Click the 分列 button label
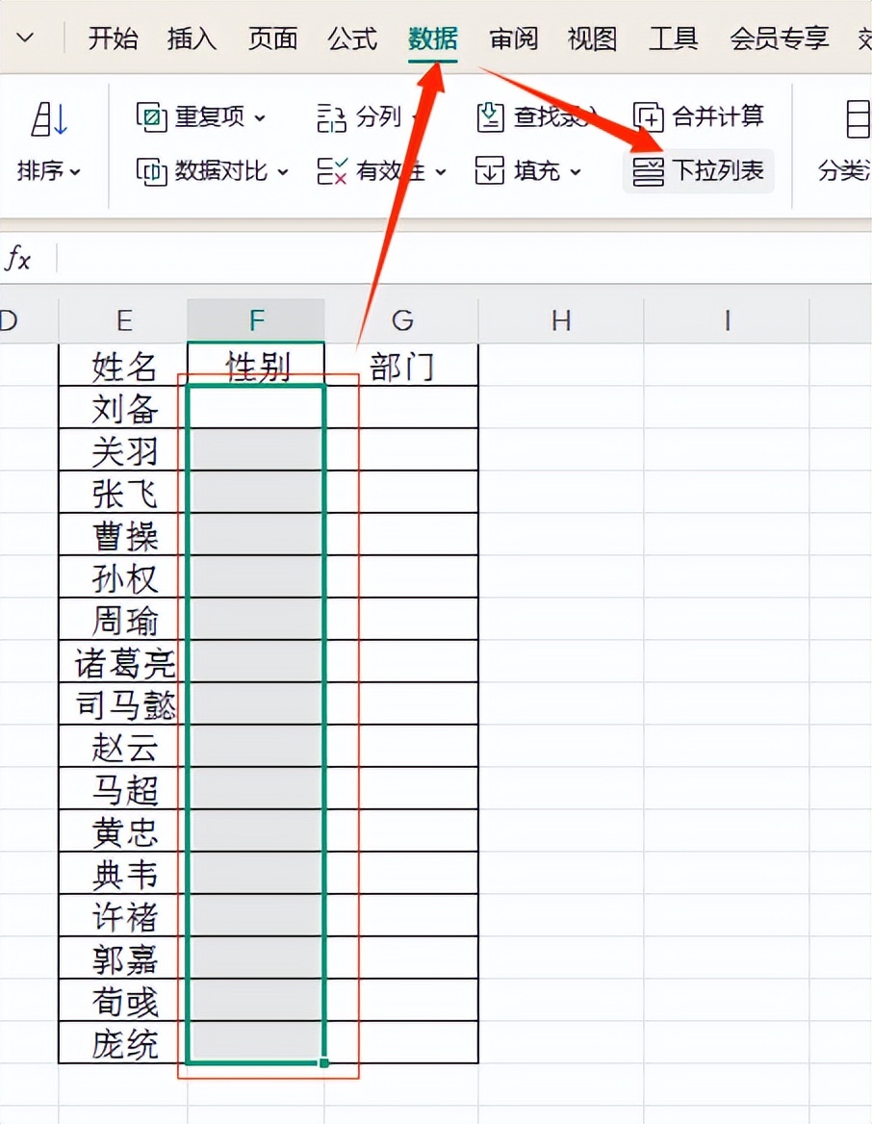The width and height of the screenshot is (872, 1124). 378,116
